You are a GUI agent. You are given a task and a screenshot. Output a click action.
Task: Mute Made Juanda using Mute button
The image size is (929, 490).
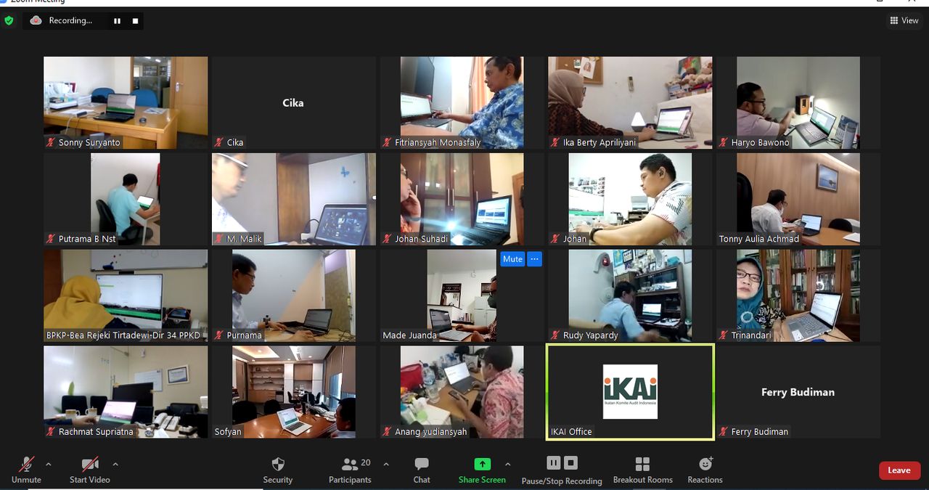tap(512, 259)
